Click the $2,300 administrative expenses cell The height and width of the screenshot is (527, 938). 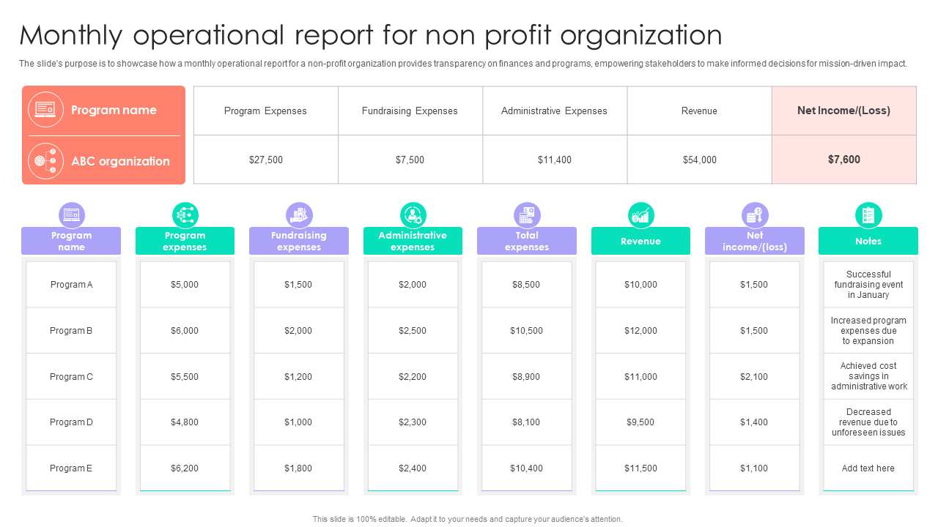[413, 422]
